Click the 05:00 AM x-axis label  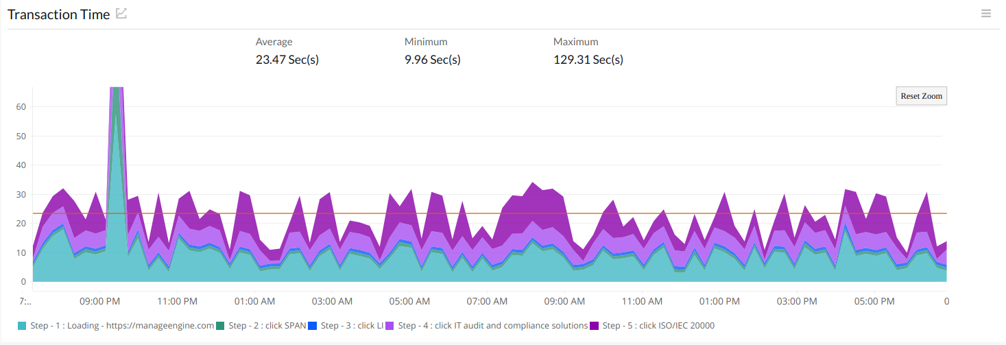(410, 301)
